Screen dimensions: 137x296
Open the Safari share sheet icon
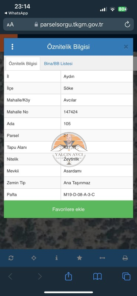click(68, 276)
